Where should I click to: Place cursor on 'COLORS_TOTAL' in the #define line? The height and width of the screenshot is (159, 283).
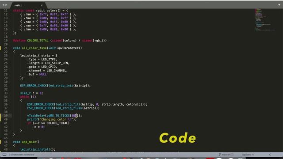38,41
